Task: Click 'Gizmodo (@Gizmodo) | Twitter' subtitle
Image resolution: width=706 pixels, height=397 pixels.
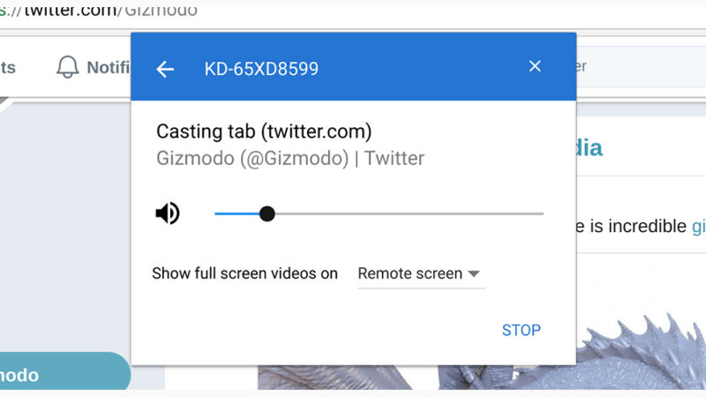Action: click(x=290, y=159)
